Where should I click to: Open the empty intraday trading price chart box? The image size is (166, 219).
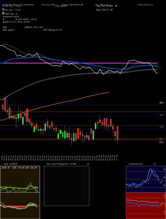pyautogui.click(x=66, y=186)
